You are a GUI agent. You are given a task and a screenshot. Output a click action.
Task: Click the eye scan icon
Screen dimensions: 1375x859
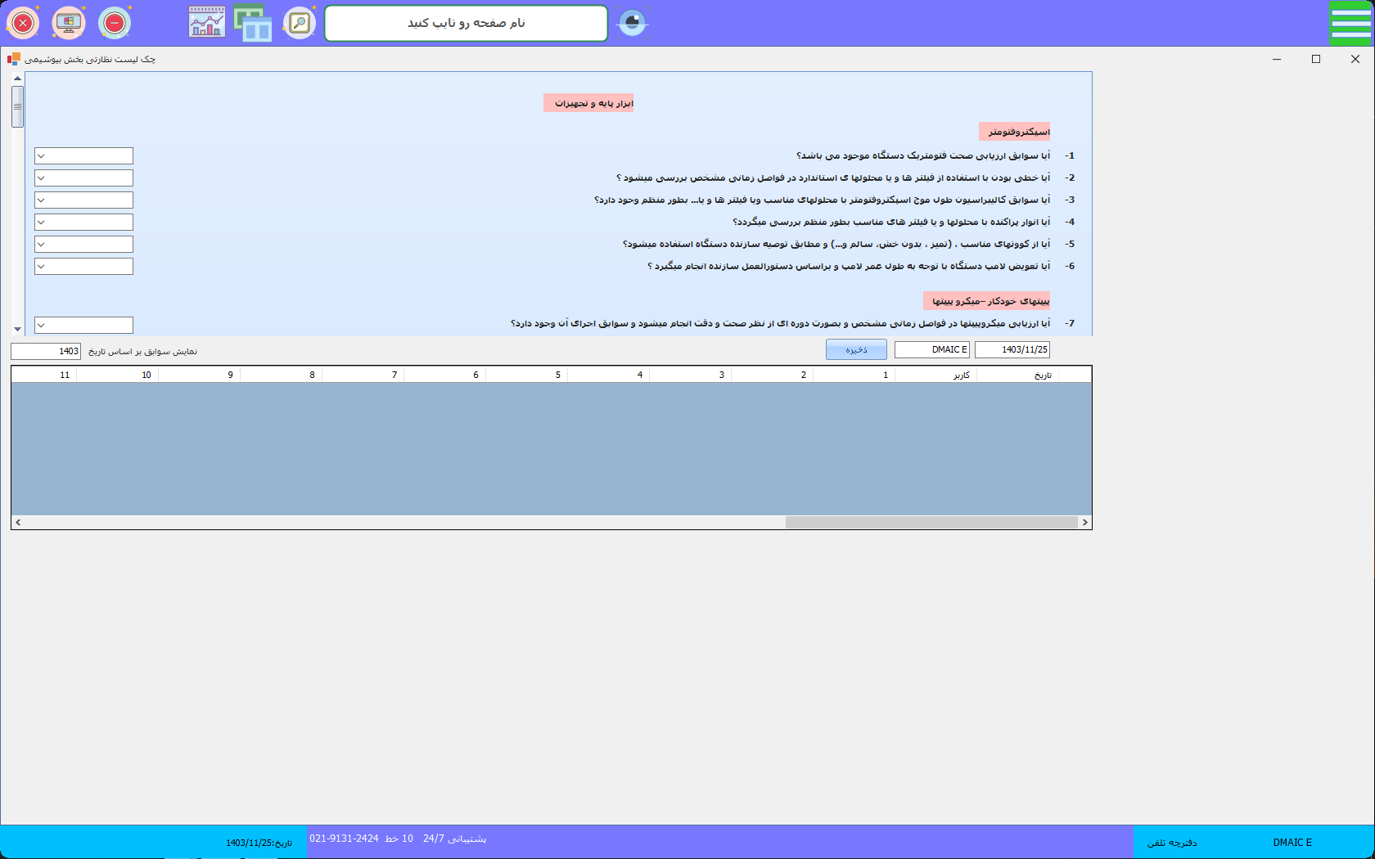tap(632, 23)
